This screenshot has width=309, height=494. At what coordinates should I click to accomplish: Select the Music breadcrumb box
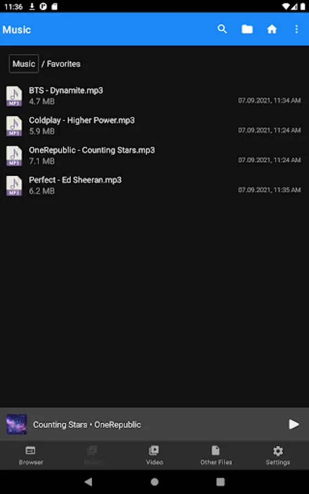(24, 64)
